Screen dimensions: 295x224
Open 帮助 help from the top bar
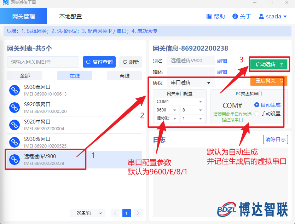point(216,16)
